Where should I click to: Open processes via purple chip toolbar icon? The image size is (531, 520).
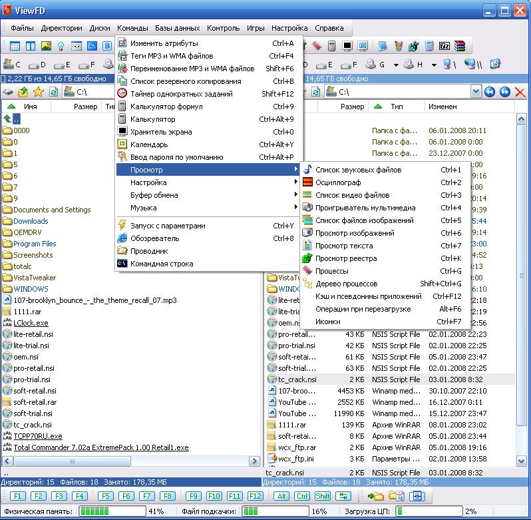click(x=317, y=46)
